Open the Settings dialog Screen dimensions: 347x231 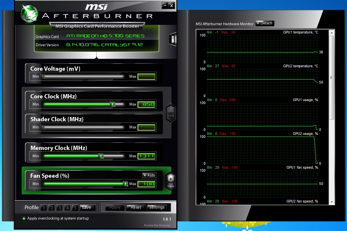coord(157,207)
